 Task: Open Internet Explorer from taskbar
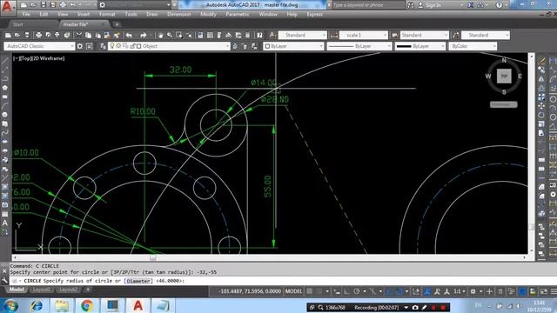coord(37,305)
